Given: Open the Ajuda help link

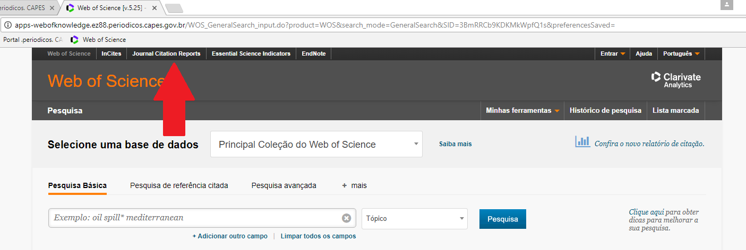Looking at the screenshot, I should pos(644,53).
